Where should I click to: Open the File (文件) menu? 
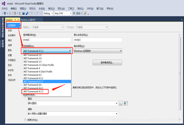[x=5, y=9]
